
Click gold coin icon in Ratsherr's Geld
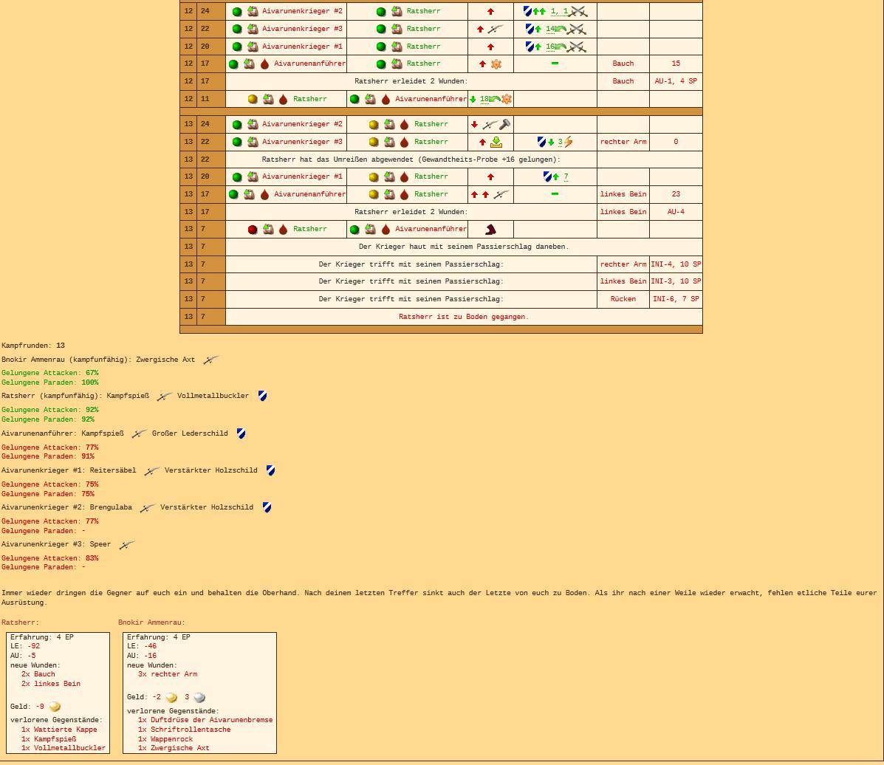(x=55, y=707)
